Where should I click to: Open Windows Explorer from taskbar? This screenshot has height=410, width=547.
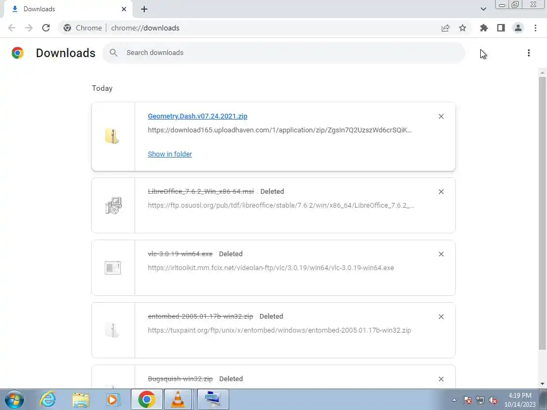click(x=81, y=399)
